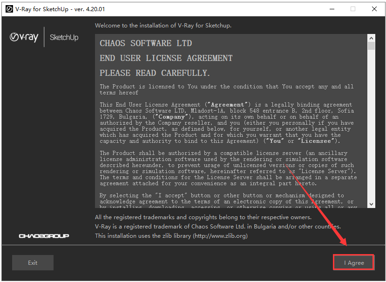This screenshot has height=282, width=386.
Task: Click the V-Ray trademark in Bulgaria line
Action: click(x=218, y=226)
